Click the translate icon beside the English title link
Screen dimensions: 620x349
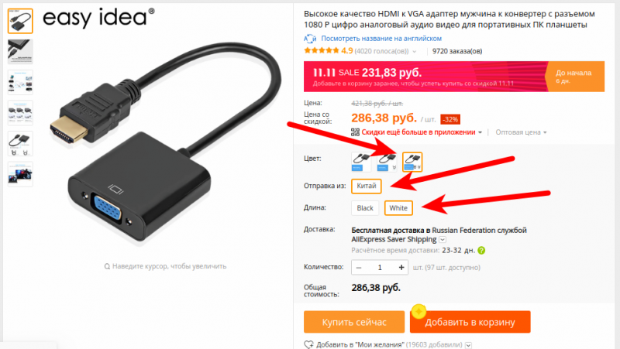309,38
